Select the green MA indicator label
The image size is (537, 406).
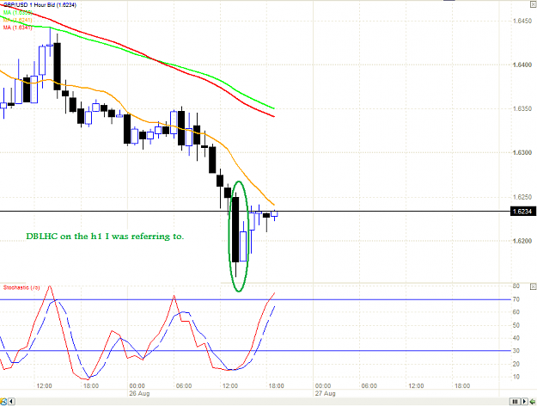(x=18, y=12)
